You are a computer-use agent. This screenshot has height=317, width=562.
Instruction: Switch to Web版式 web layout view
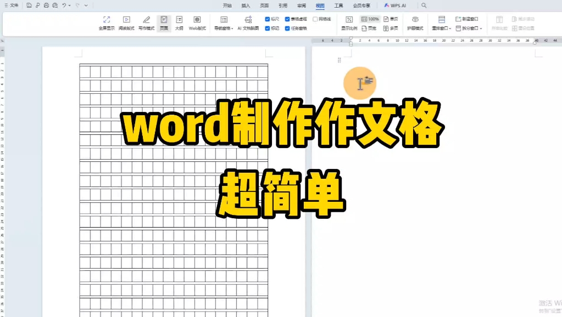coord(197,22)
